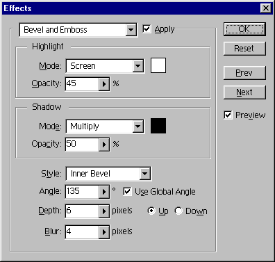
Task: Open Highlight Opacity slider popup arrow
Action: pyautogui.click(x=104, y=84)
